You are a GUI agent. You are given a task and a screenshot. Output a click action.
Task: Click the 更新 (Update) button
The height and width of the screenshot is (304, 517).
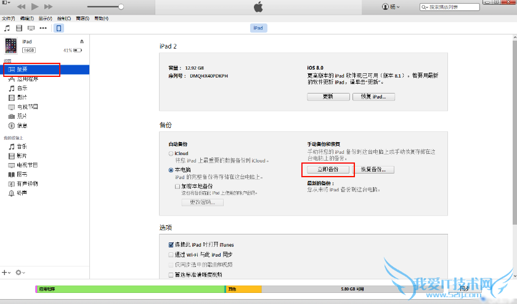point(328,97)
